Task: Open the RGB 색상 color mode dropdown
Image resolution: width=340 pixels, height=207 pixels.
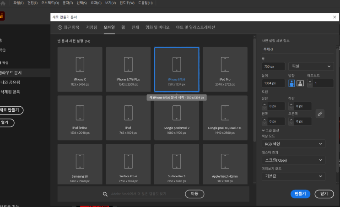Action: pyautogui.click(x=293, y=144)
